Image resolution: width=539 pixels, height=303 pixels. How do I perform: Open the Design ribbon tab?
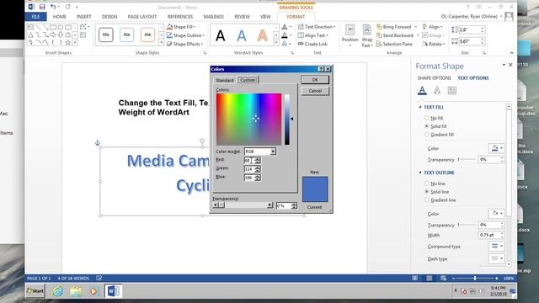click(x=109, y=17)
